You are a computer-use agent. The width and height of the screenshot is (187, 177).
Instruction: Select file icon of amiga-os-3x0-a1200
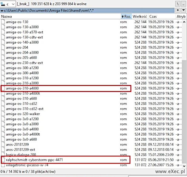coord(3,119)
